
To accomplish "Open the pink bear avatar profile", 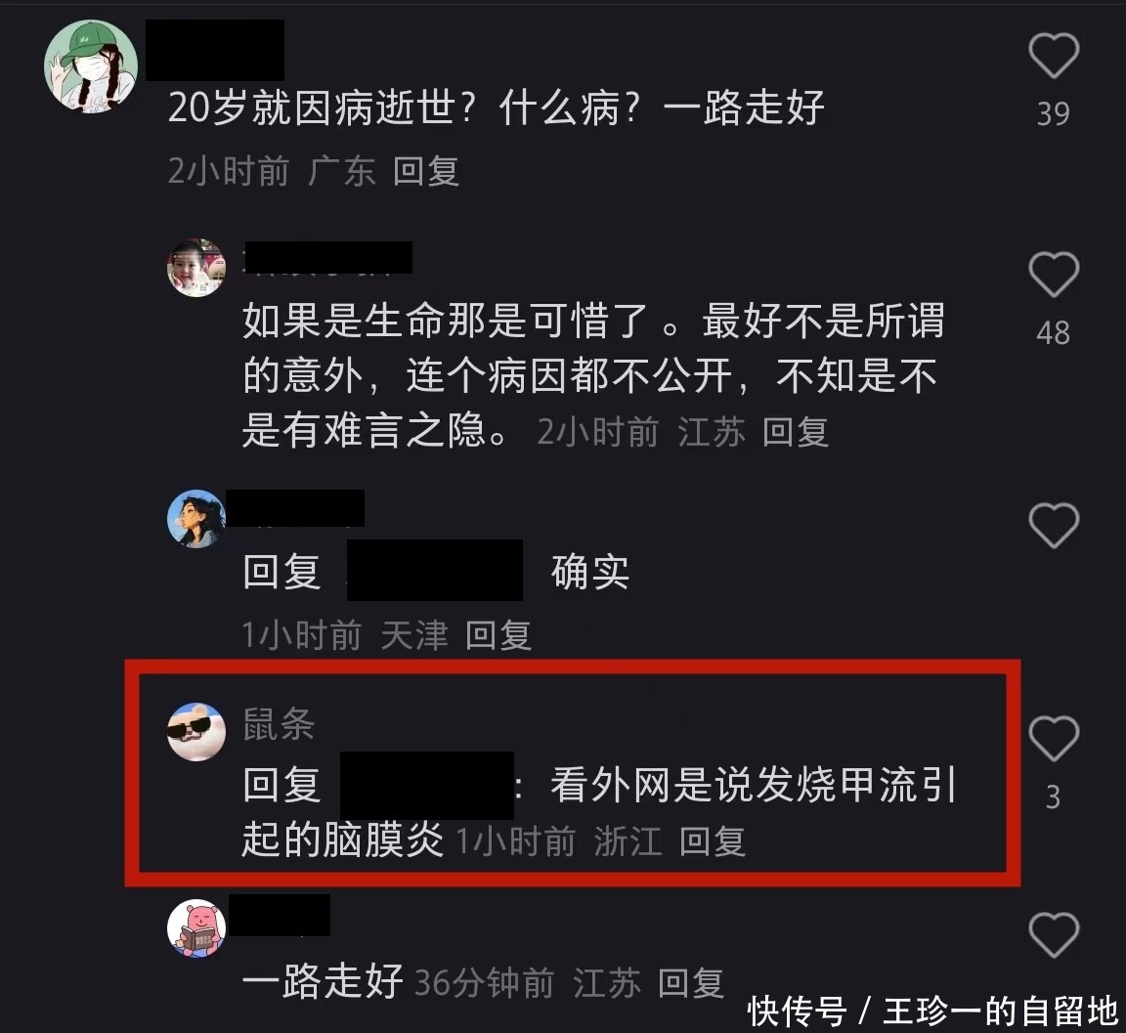I will pos(196,928).
